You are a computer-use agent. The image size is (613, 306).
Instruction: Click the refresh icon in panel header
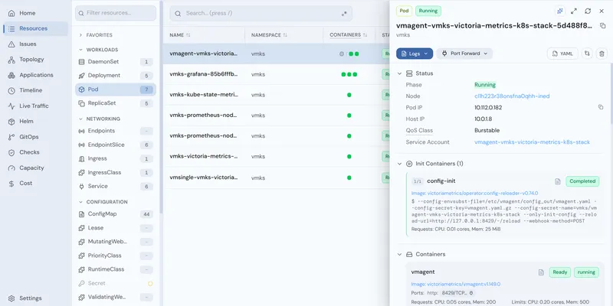click(588, 11)
